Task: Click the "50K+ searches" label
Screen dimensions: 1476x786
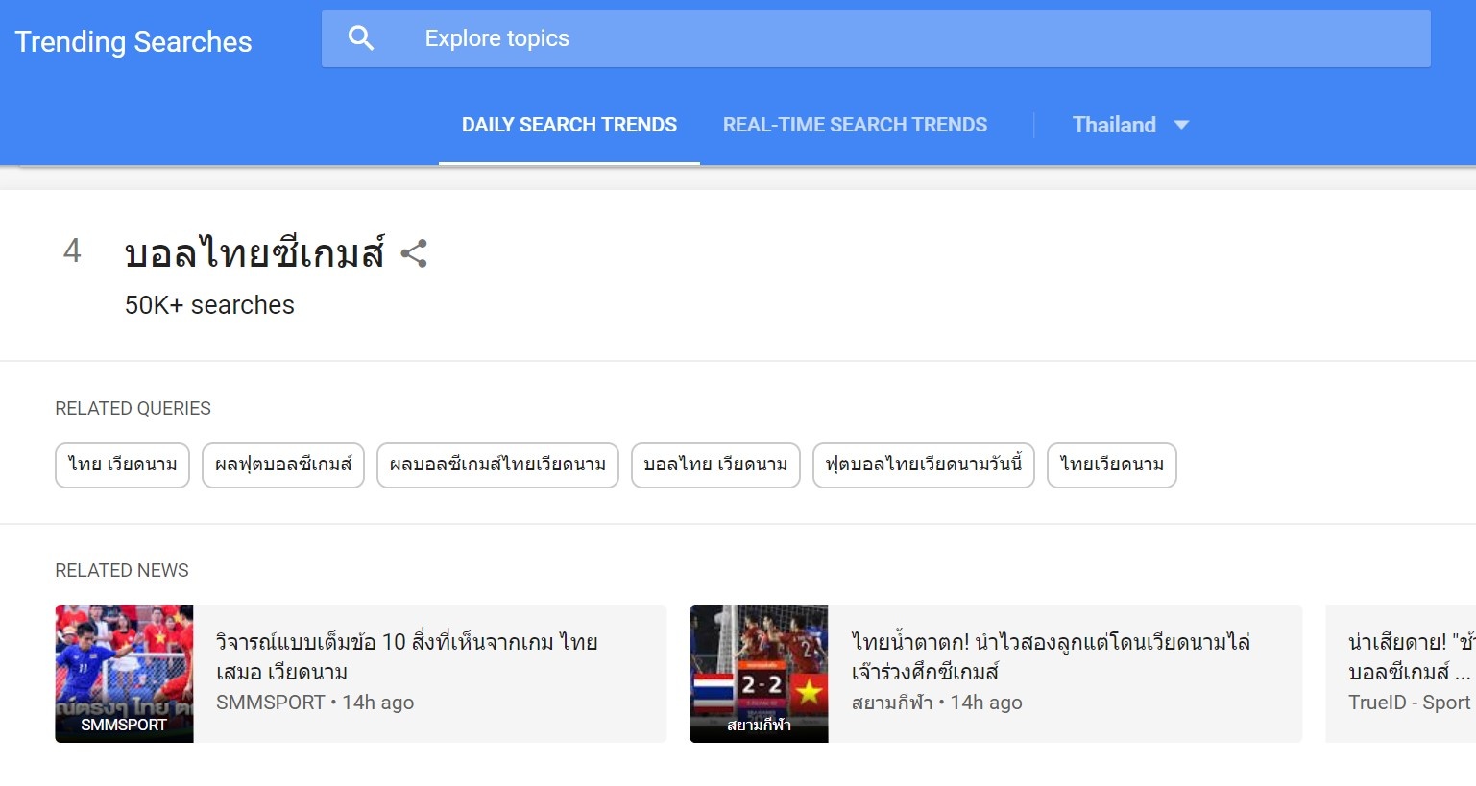Action: point(209,305)
